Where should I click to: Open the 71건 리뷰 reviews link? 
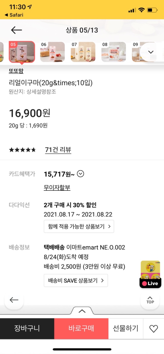(x=58, y=150)
